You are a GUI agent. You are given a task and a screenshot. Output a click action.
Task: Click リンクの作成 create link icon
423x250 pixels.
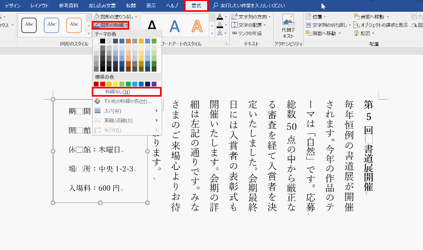(x=246, y=33)
